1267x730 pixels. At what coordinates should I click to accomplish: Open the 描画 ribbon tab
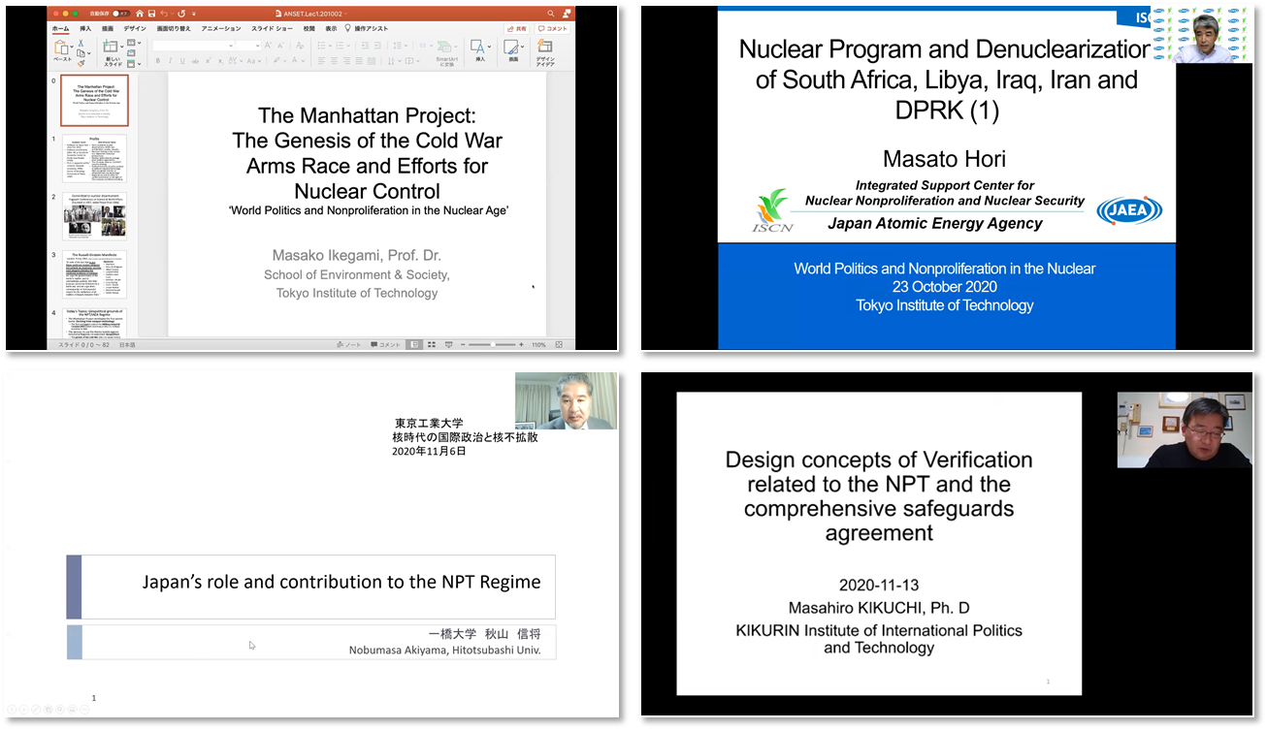[108, 28]
